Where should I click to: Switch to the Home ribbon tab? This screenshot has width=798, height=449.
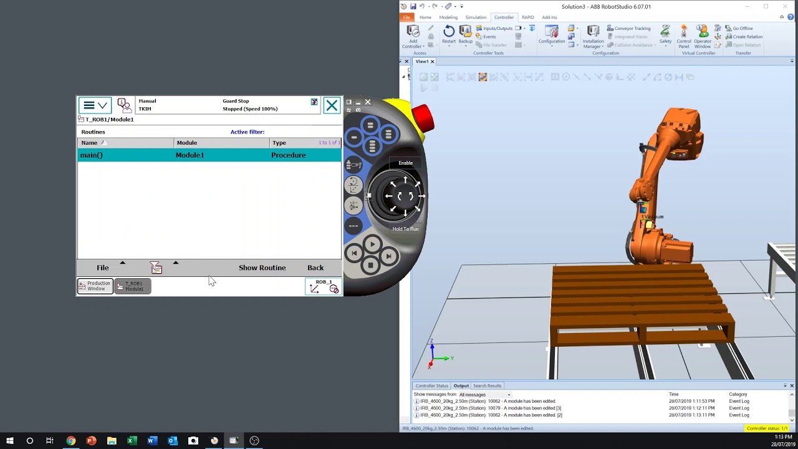425,17
